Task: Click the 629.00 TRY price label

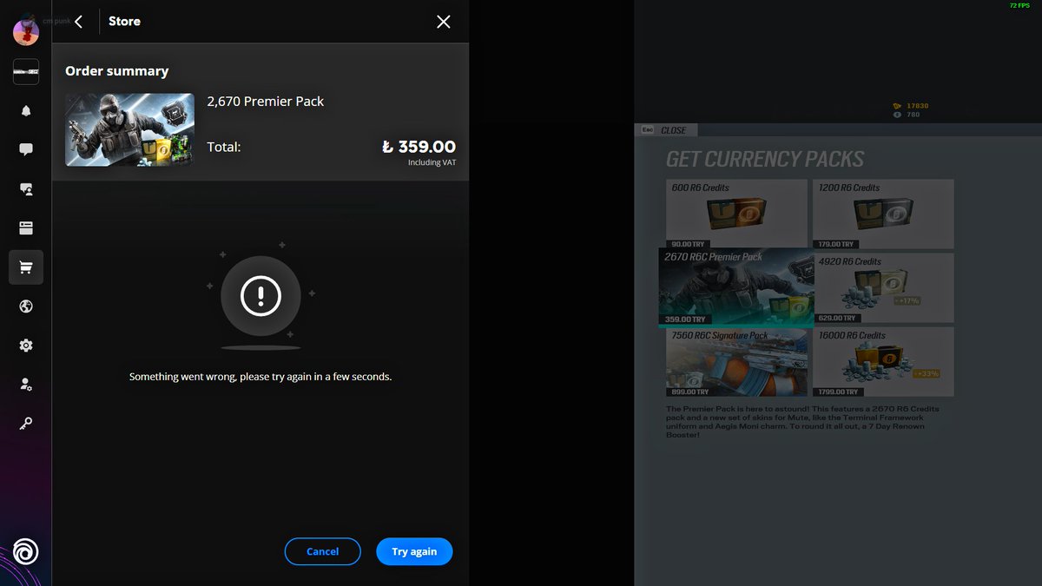Action: (835, 319)
